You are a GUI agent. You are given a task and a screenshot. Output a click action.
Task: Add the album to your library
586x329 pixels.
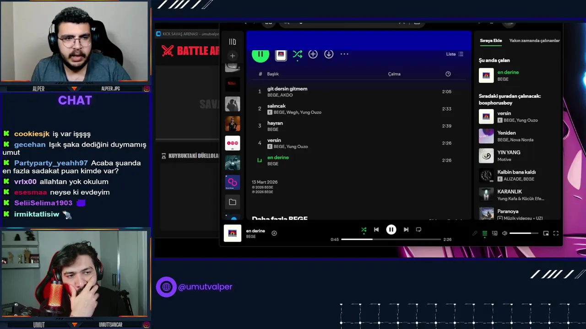313,54
